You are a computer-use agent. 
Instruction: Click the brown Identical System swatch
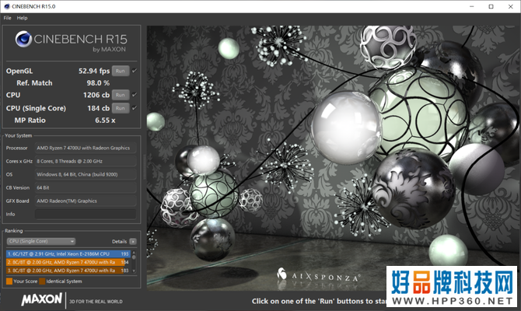pos(42,281)
